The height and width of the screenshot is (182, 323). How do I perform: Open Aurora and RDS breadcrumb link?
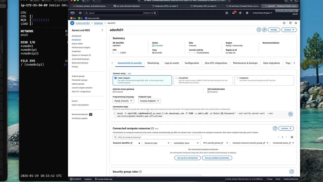tap(83, 23)
